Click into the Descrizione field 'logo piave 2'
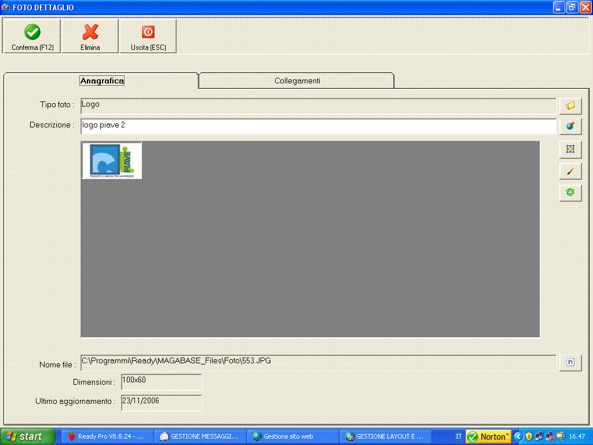Viewport: 593px width, 445px height. coord(319,126)
